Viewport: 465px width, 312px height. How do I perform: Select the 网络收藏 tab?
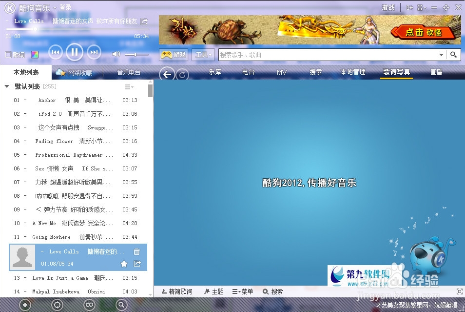tap(74, 72)
